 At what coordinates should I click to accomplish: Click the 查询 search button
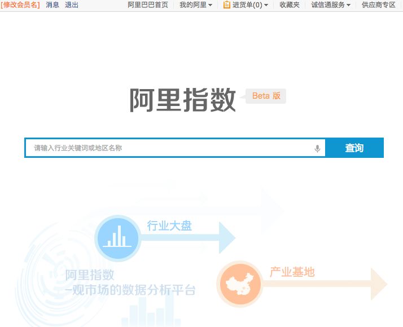(354, 148)
